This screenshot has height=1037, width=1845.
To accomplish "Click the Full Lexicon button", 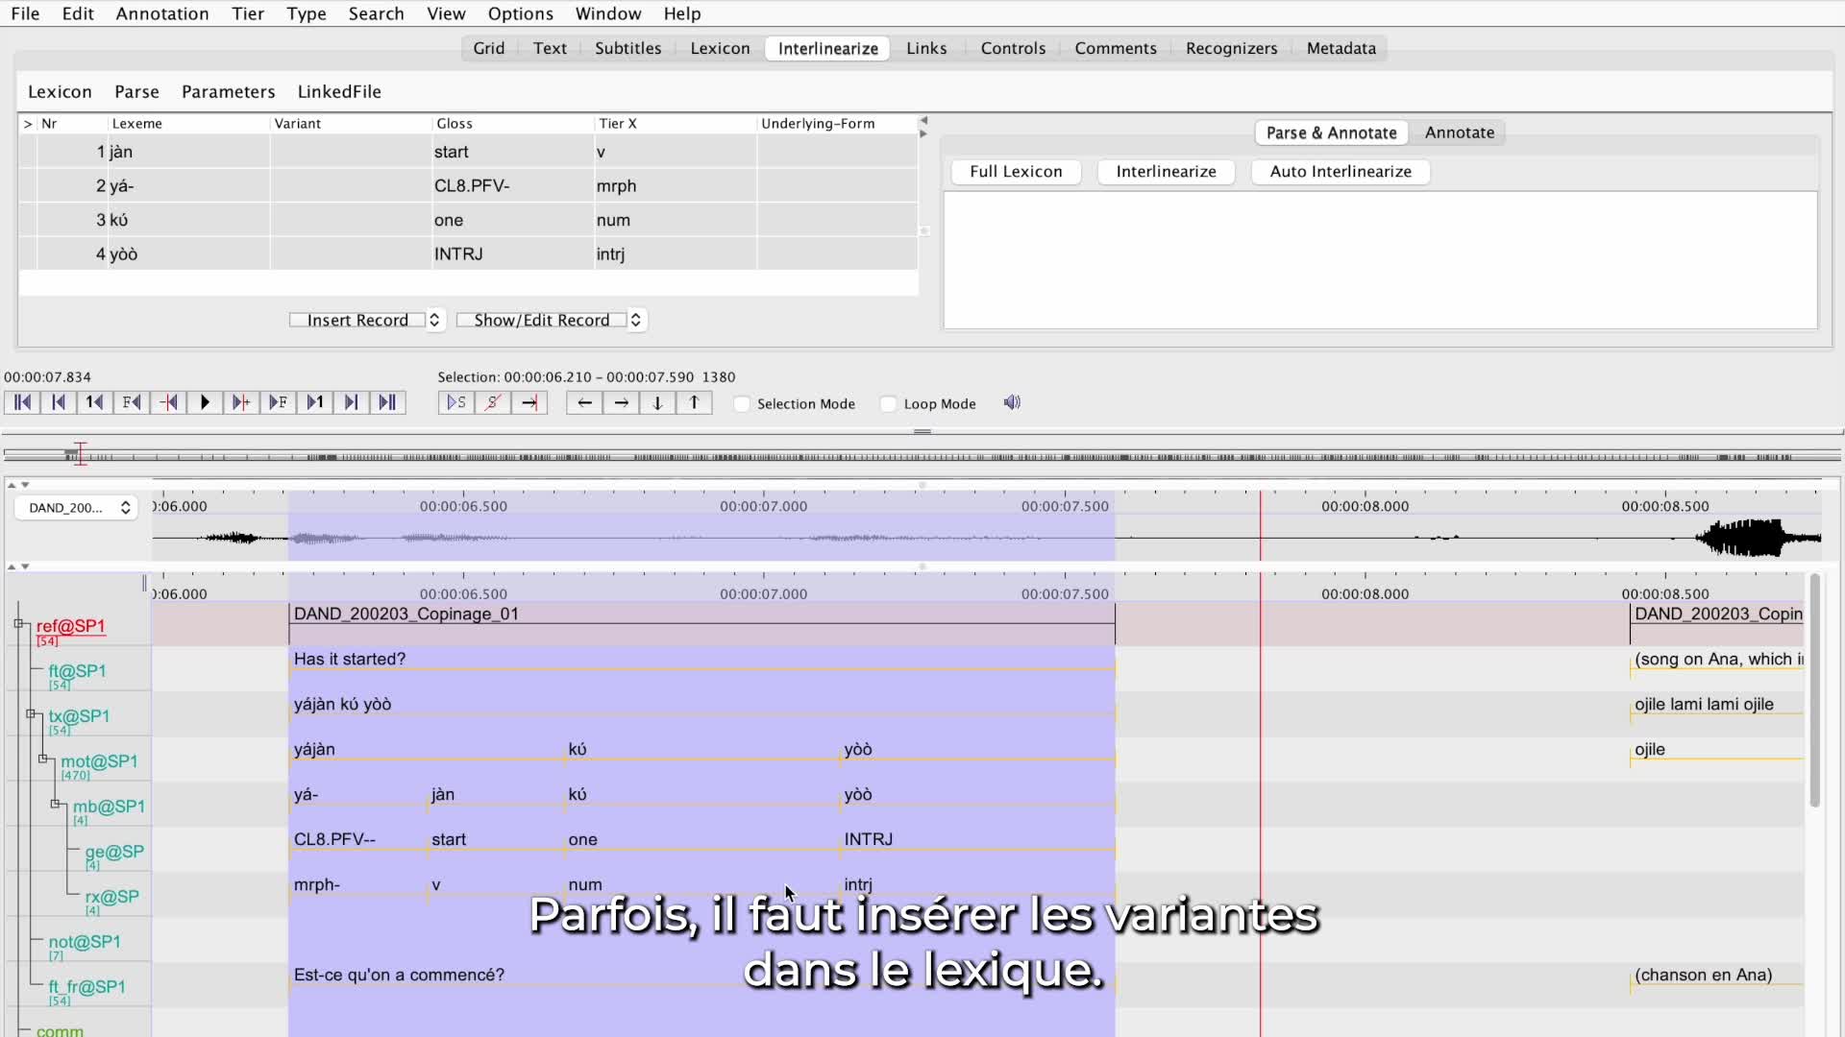I will point(1015,171).
